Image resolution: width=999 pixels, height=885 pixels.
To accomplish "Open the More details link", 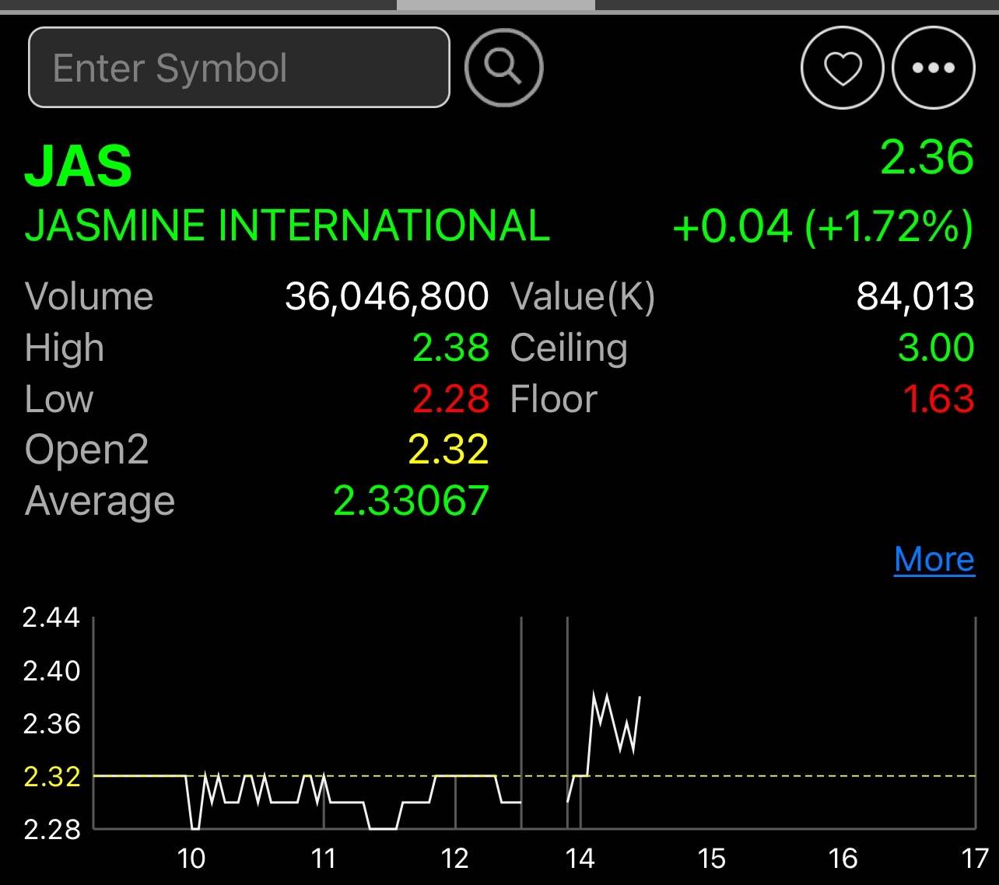I will [x=934, y=559].
